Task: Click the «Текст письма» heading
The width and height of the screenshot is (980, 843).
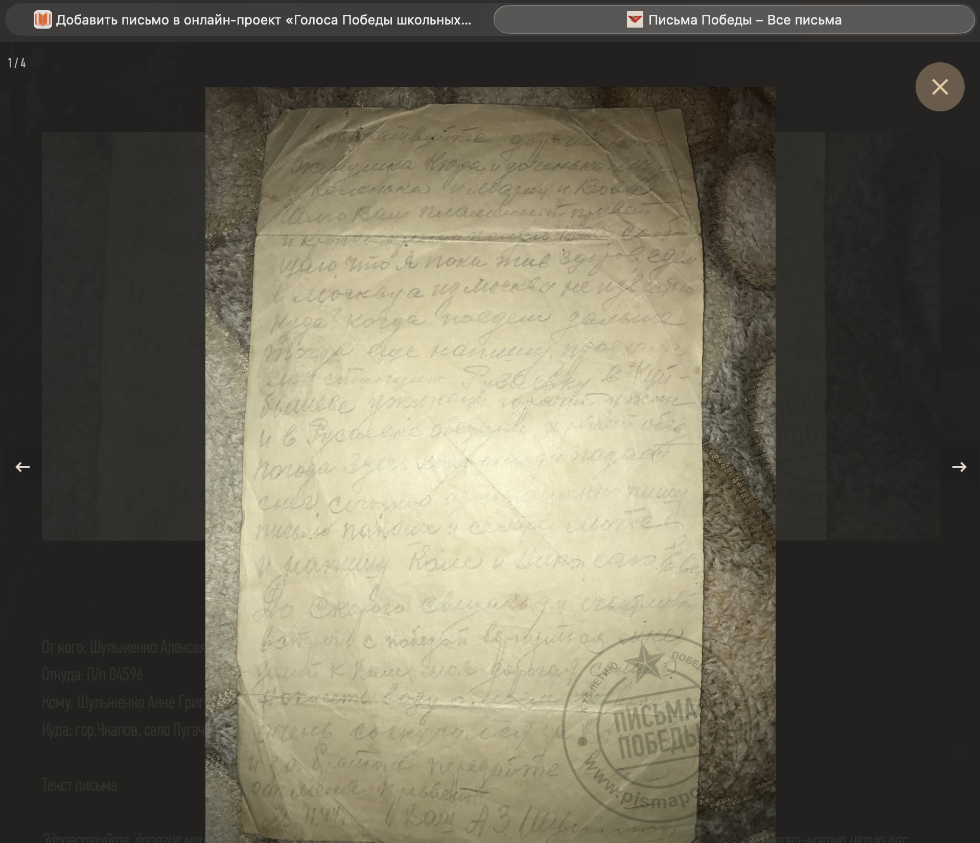Action: (x=79, y=785)
